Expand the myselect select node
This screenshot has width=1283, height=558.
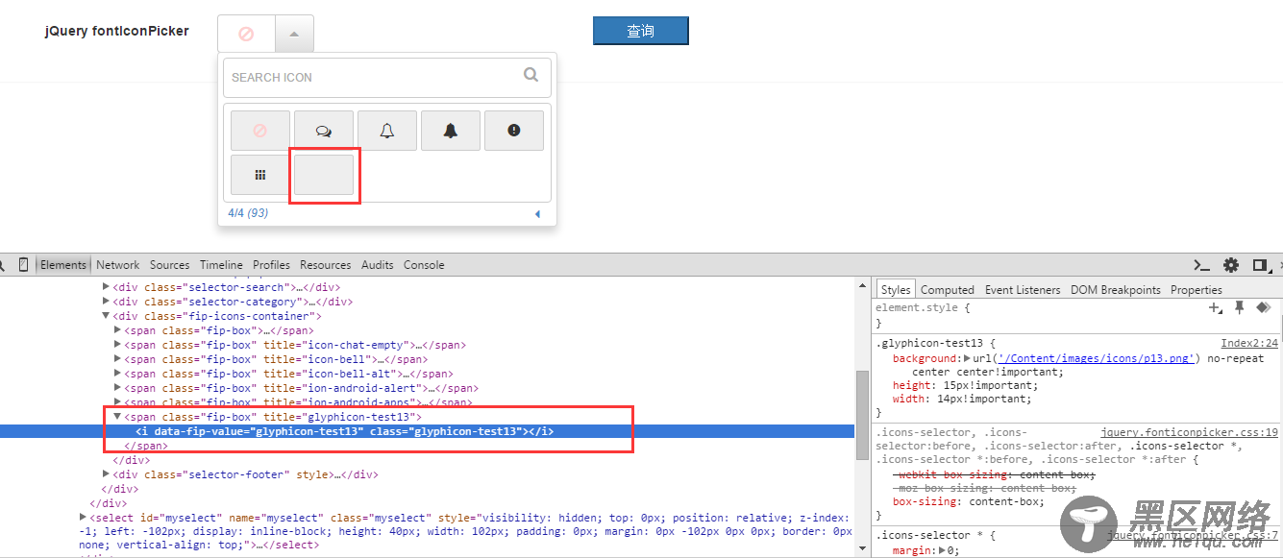click(84, 518)
